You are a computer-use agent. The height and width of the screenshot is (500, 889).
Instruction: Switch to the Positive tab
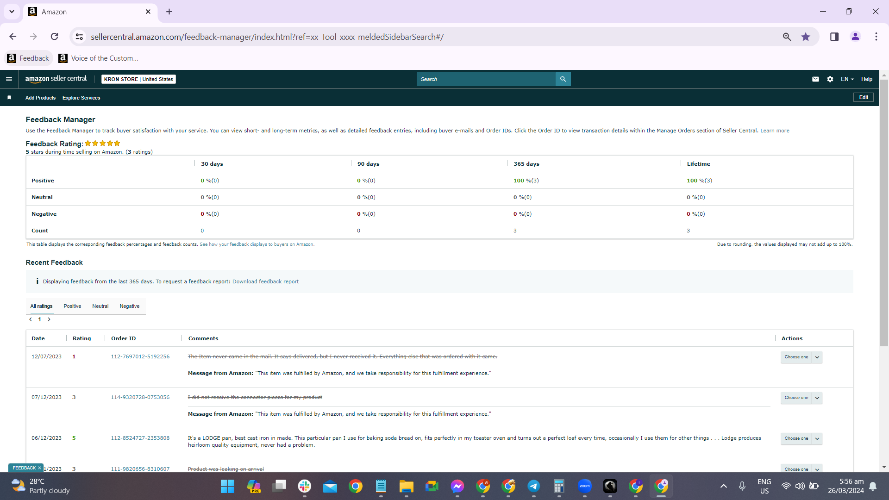pos(72,306)
